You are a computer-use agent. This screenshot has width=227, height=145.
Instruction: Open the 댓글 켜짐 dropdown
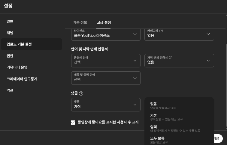click(x=106, y=105)
